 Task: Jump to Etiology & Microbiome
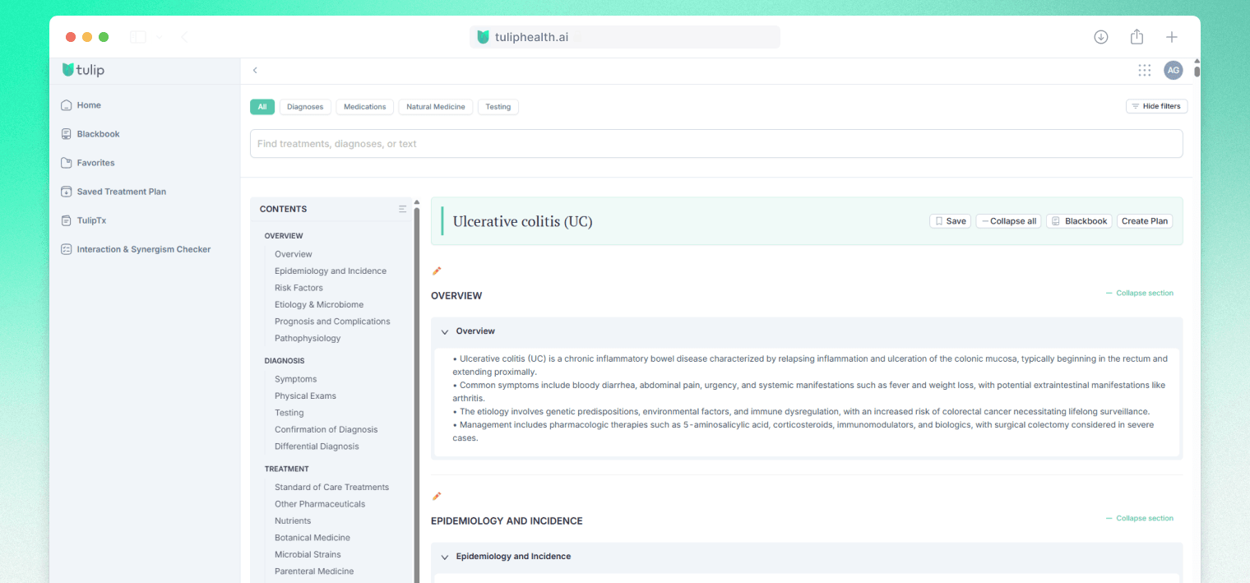tap(319, 305)
